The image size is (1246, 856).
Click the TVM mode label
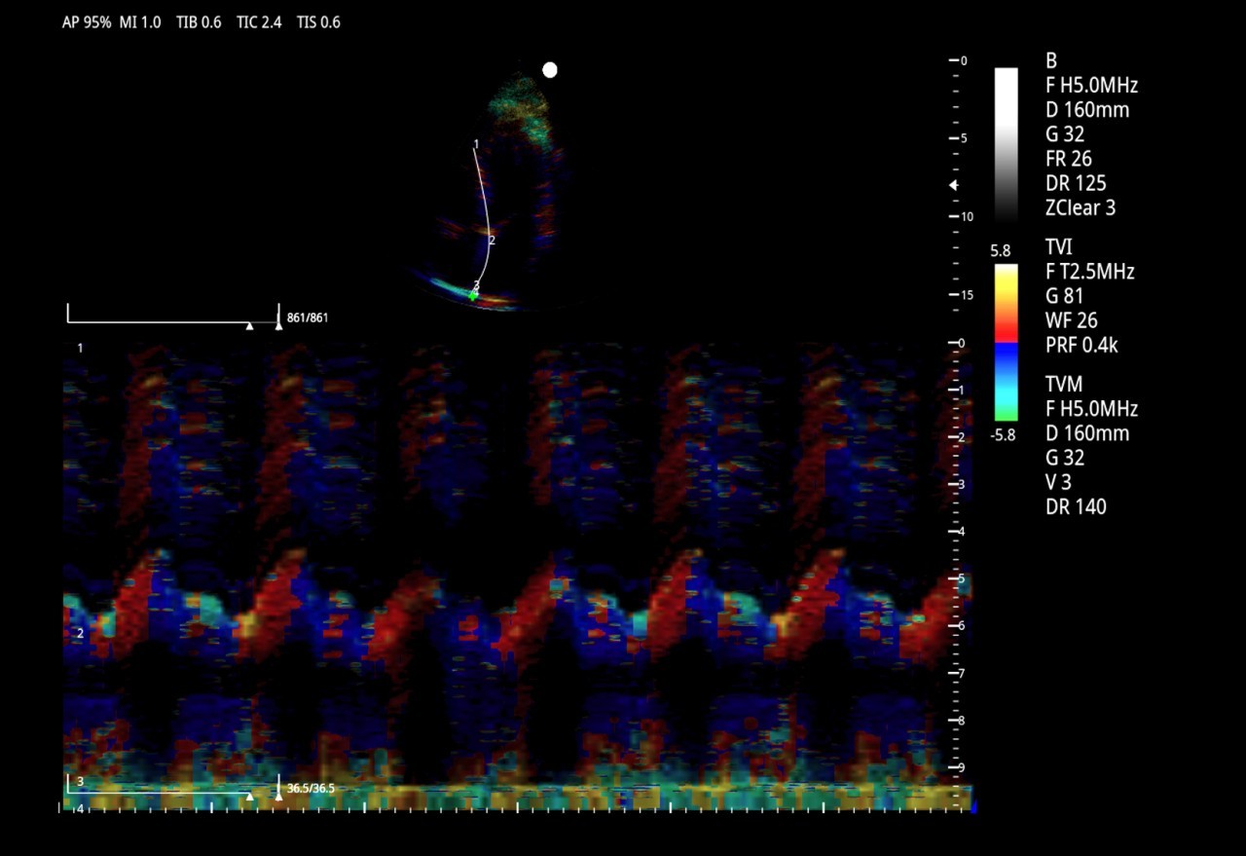tap(1064, 385)
